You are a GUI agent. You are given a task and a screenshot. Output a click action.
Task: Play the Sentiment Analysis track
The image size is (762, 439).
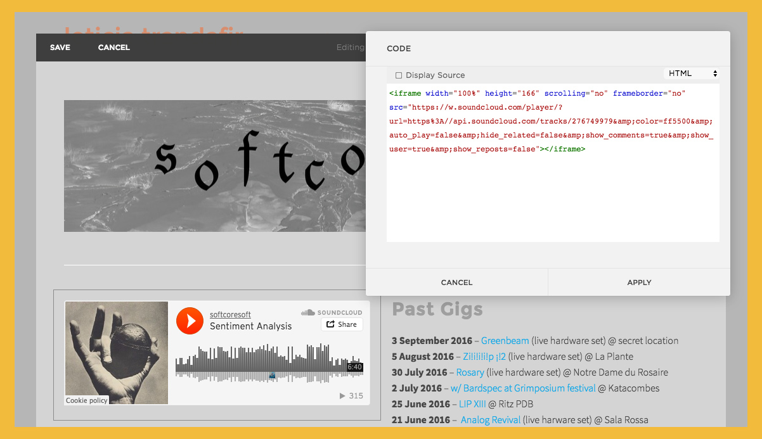click(x=189, y=321)
